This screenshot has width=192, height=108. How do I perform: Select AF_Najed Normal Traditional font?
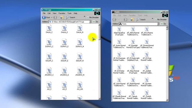click(x=133, y=82)
